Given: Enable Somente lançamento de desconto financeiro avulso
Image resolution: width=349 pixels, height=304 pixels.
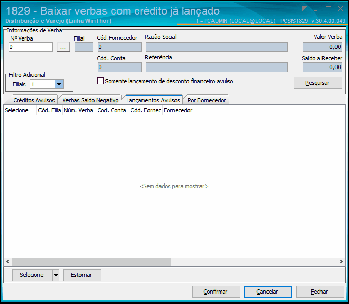Looking at the screenshot, I should click(100, 81).
